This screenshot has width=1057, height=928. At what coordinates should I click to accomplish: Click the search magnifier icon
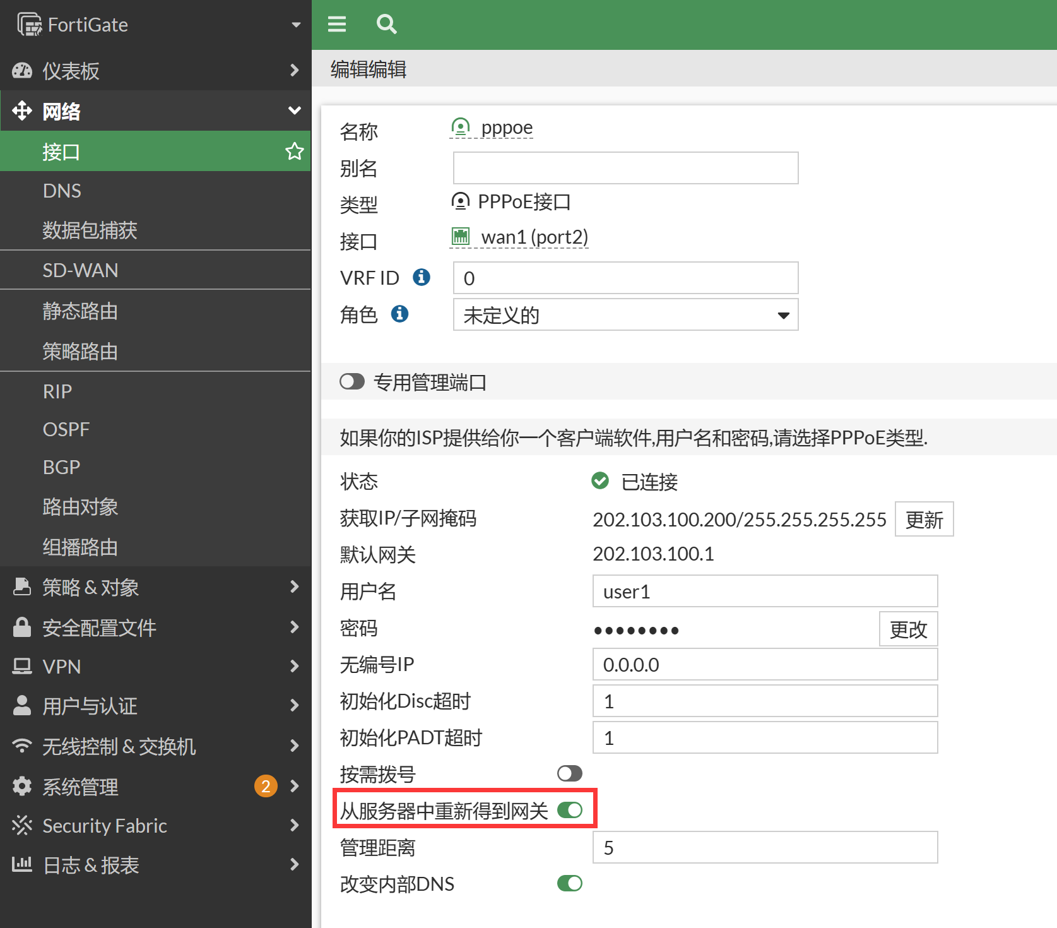(x=386, y=24)
